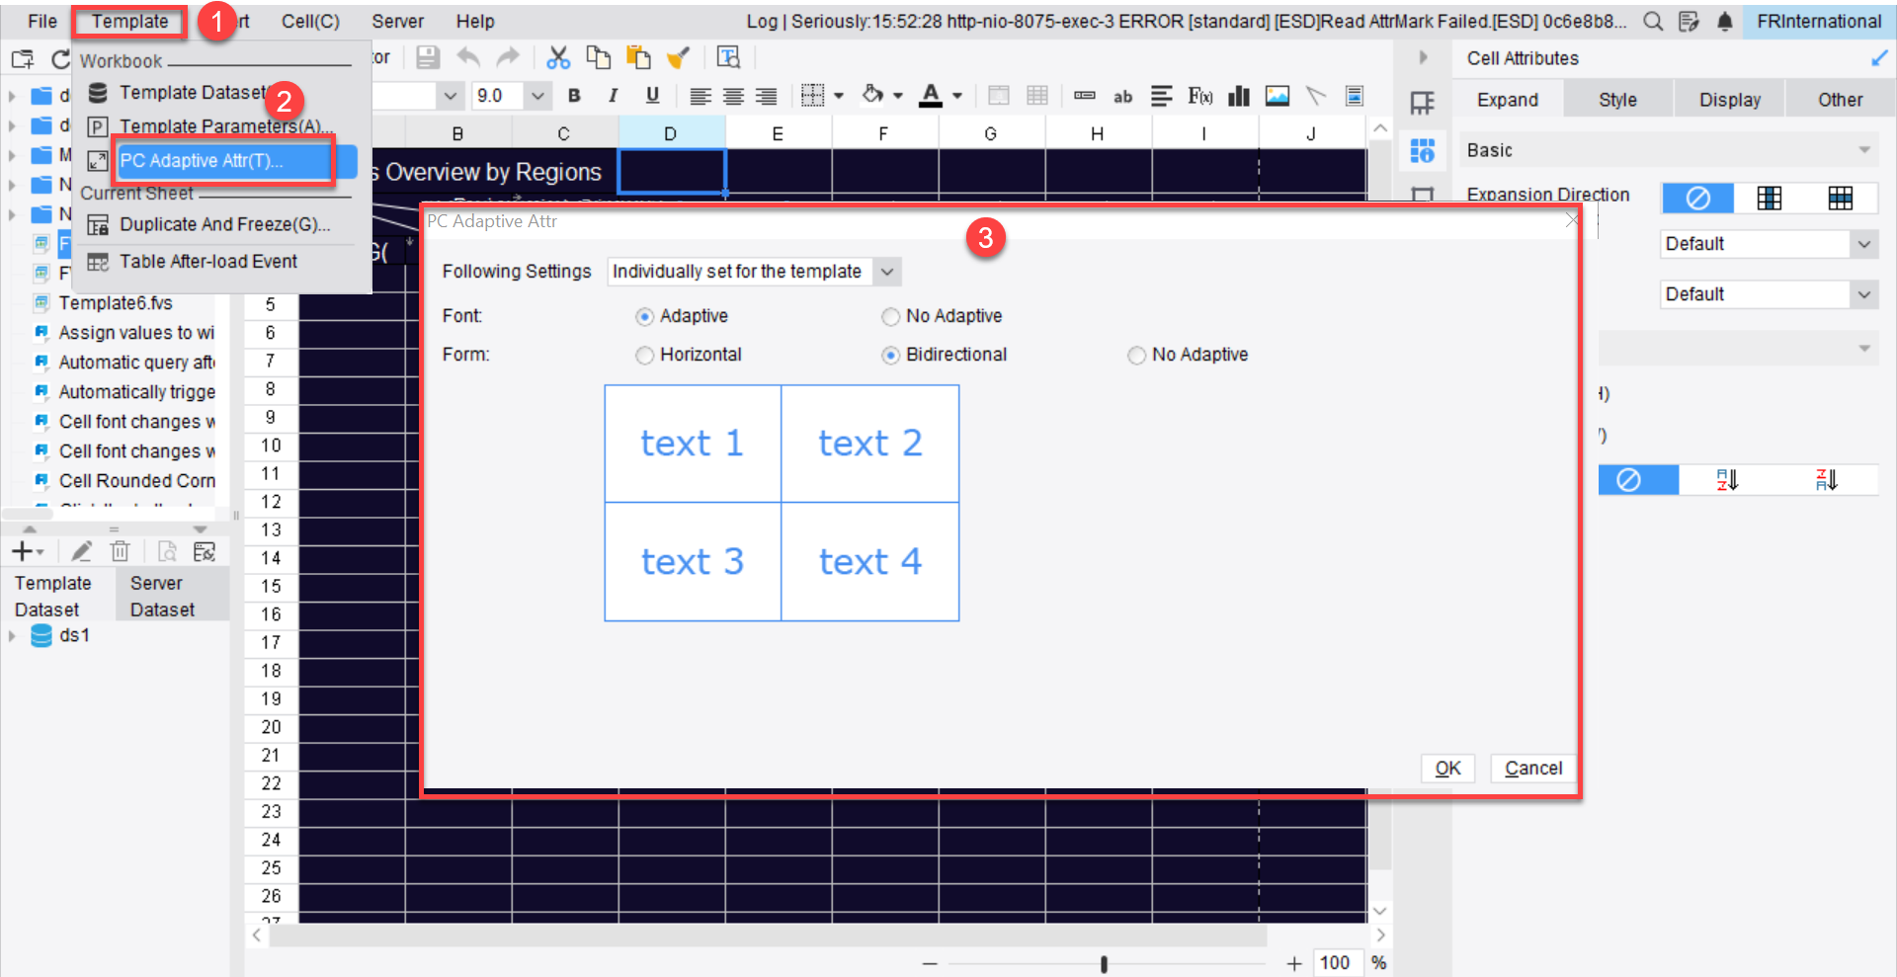This screenshot has width=1897, height=977.
Task: Click the Undo arrow icon
Action: pyautogui.click(x=468, y=57)
